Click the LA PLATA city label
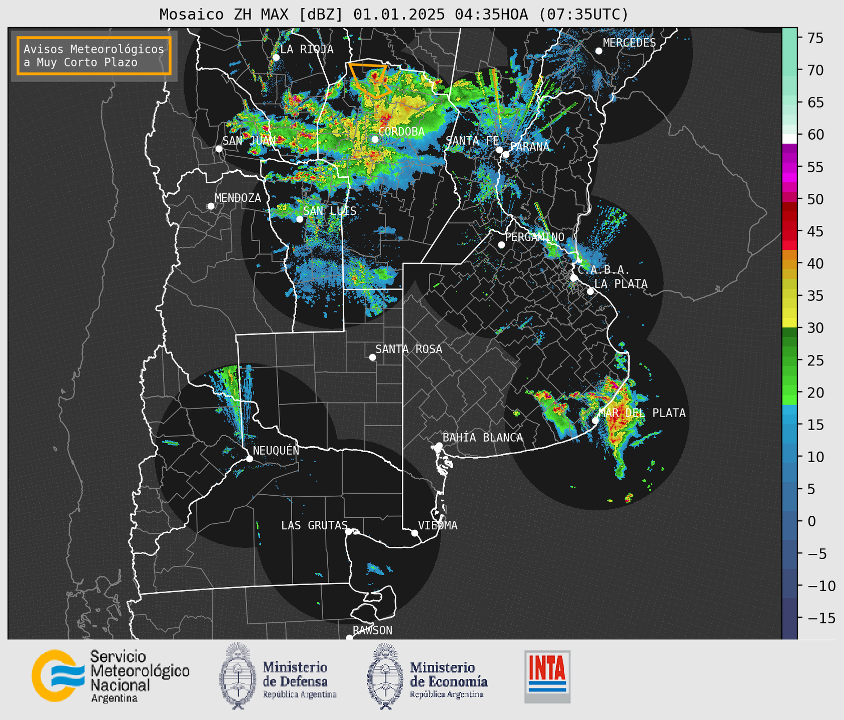Screen dimensions: 844x720 click(x=621, y=284)
